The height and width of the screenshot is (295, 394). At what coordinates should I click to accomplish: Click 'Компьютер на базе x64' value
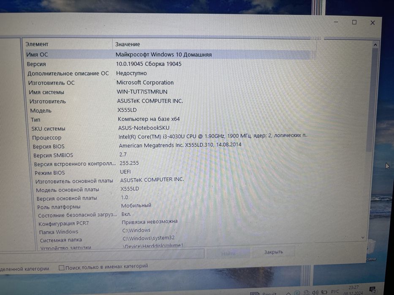point(149,119)
